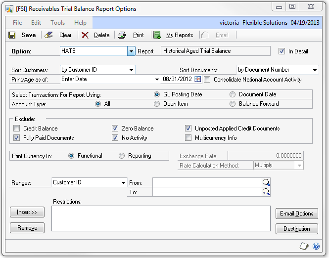
Task: Click the Print printer icon
Action: click(x=122, y=35)
